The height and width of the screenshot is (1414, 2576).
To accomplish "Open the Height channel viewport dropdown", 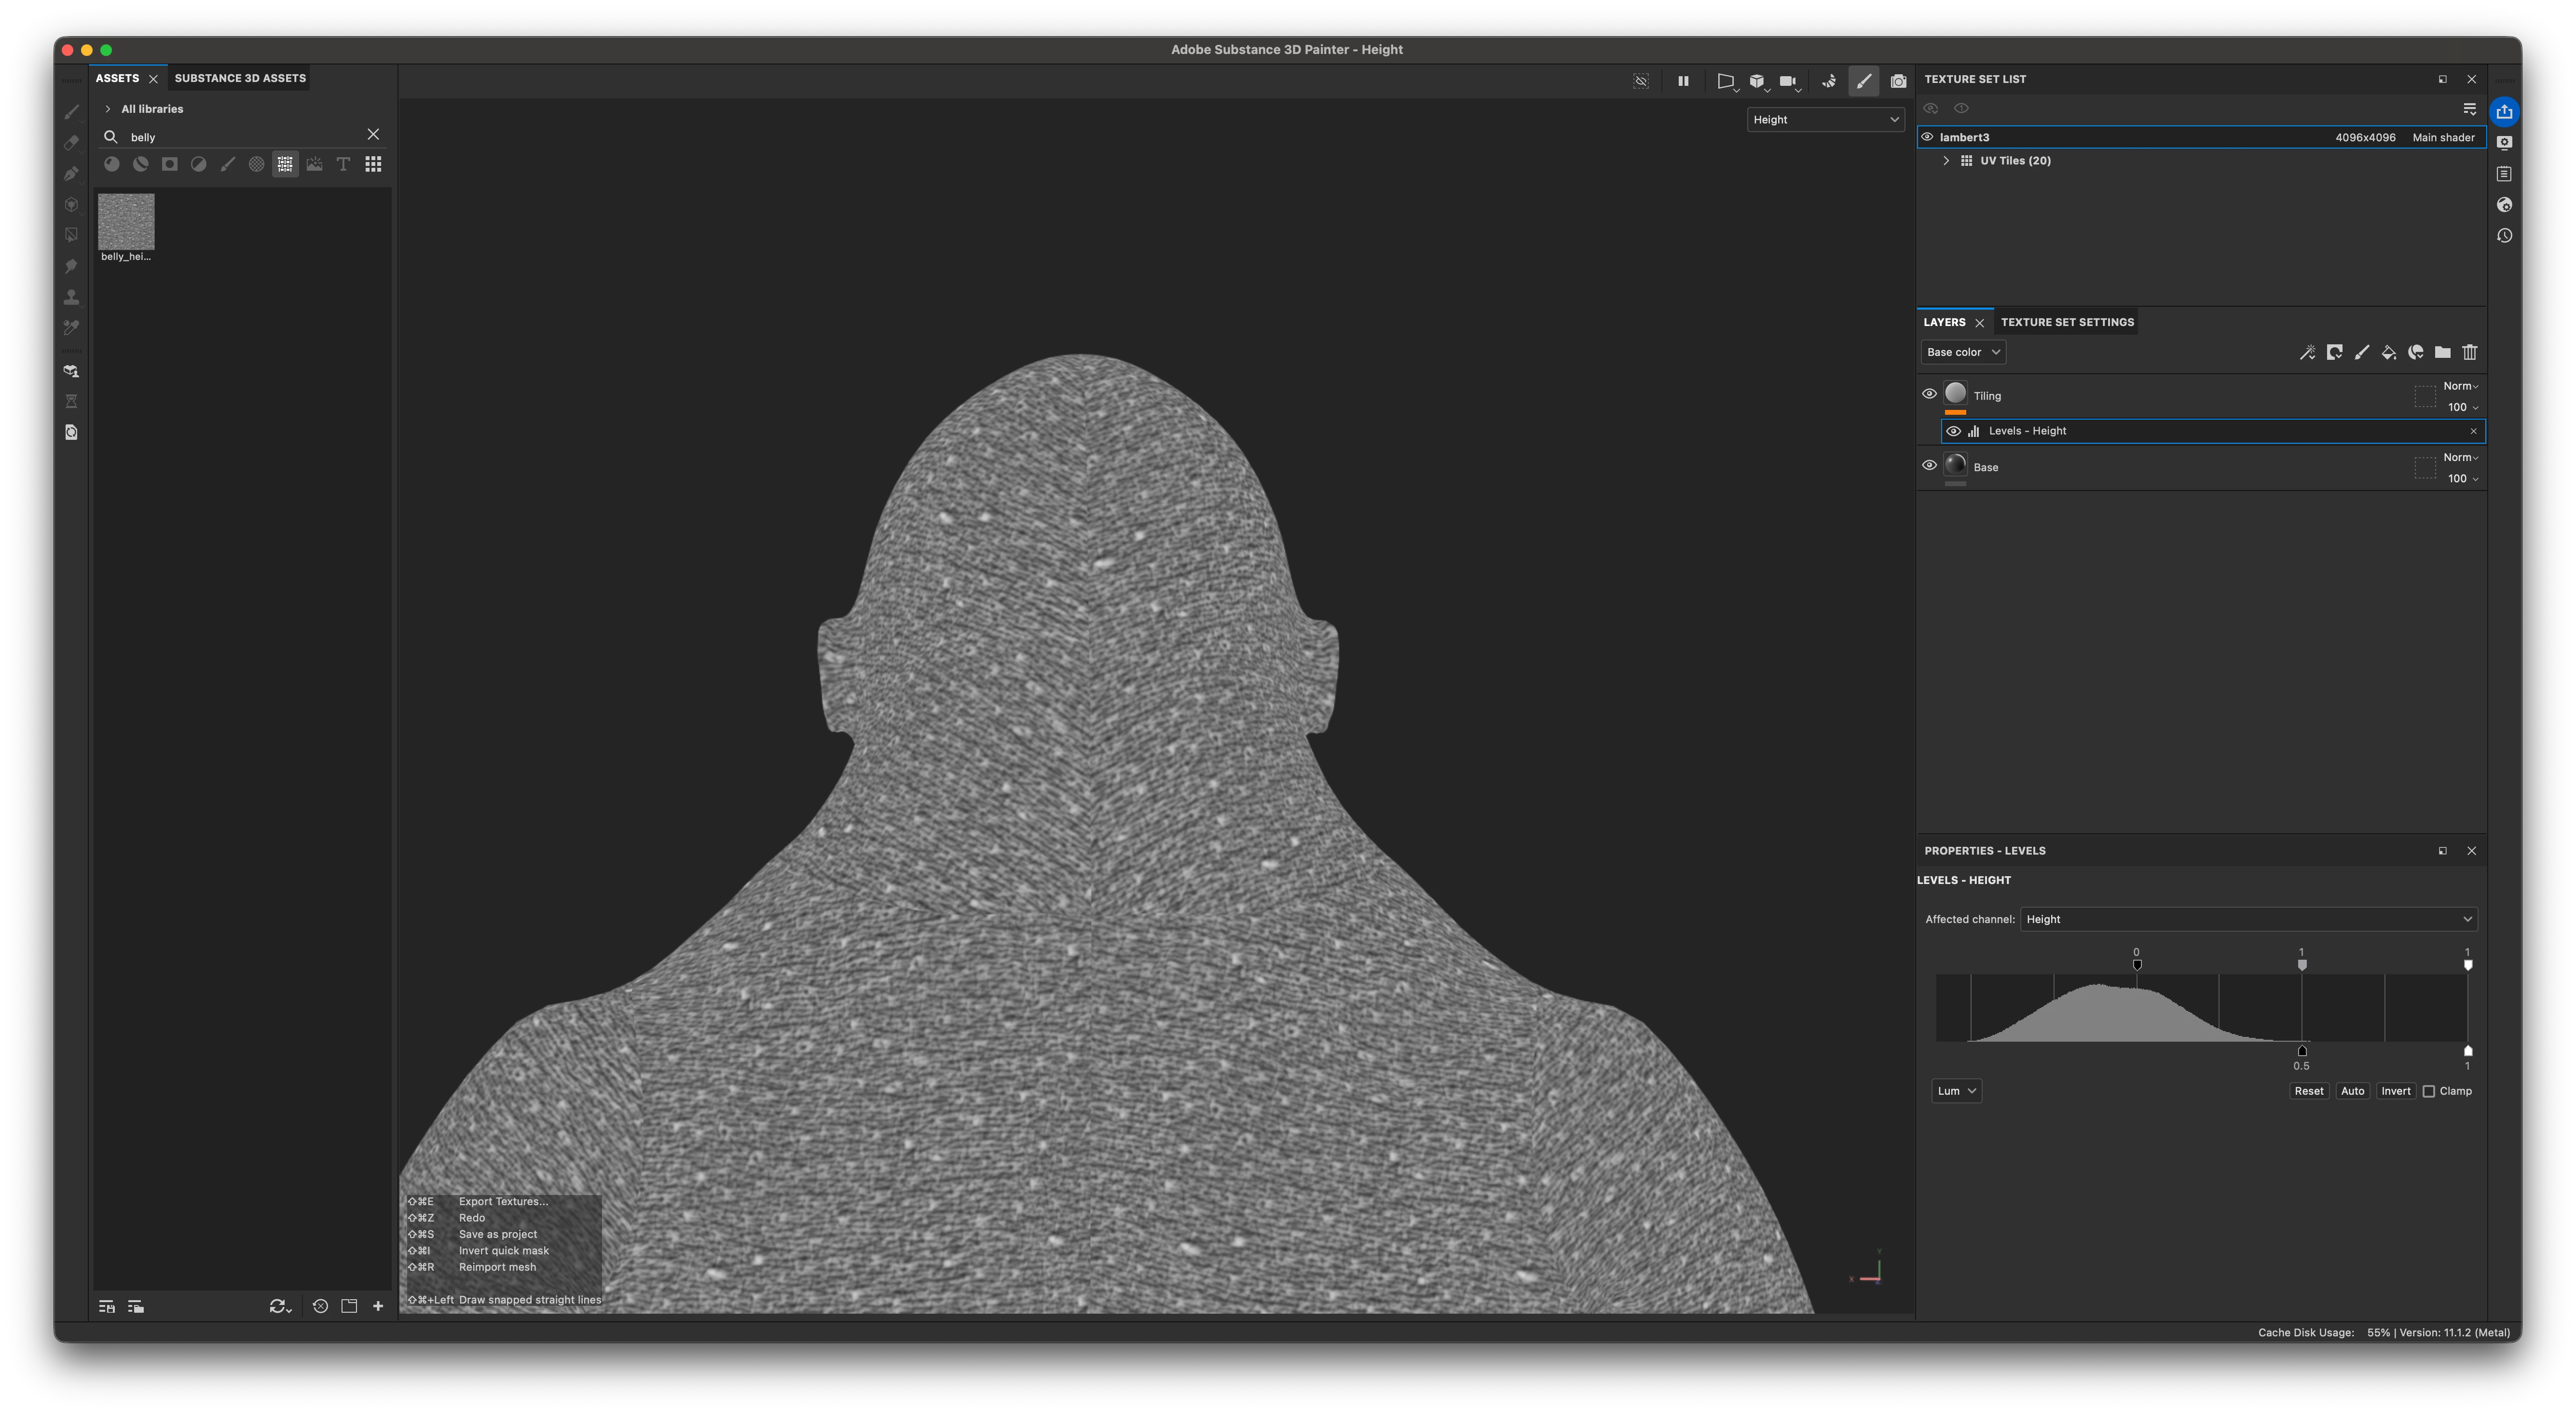I will pos(1825,119).
